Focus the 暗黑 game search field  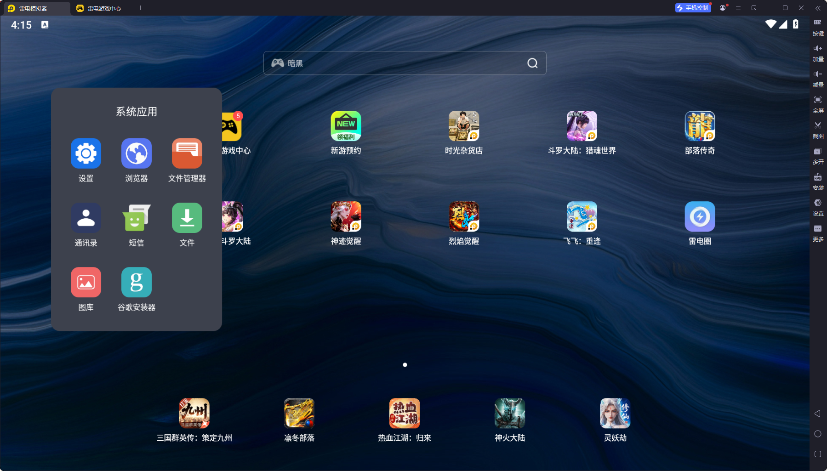point(405,63)
